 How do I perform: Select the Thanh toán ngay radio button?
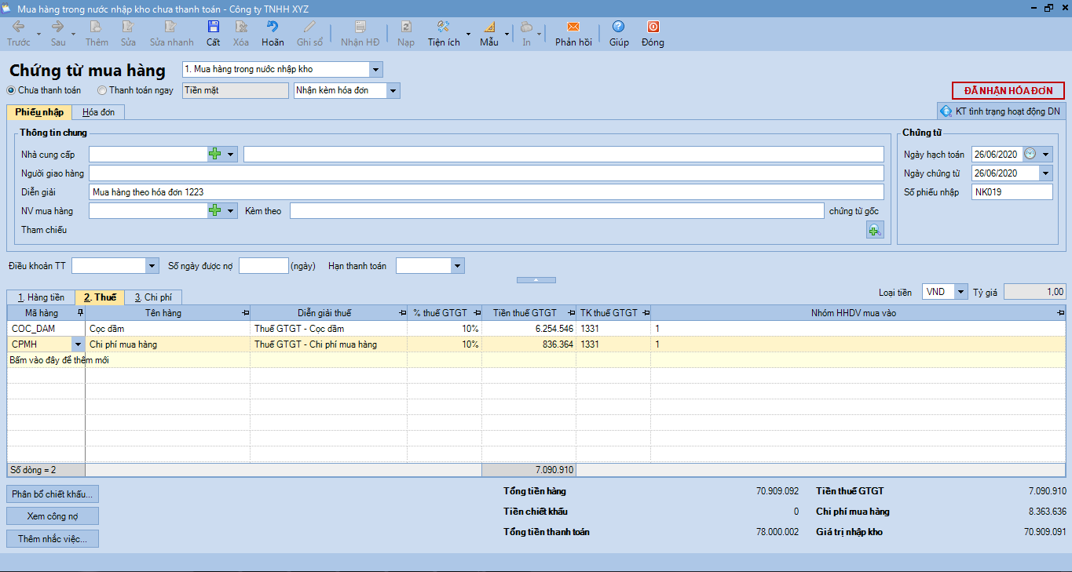click(102, 90)
